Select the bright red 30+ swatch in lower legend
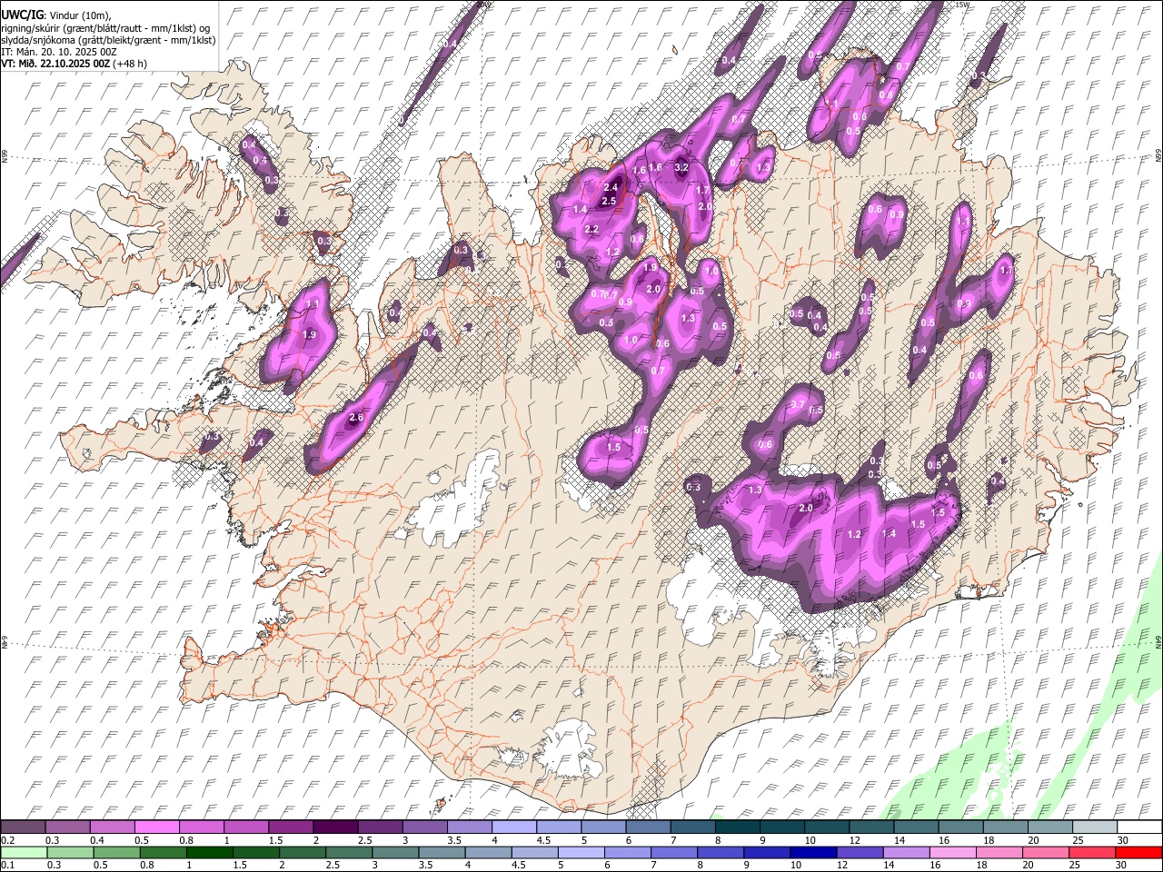 [1138, 852]
